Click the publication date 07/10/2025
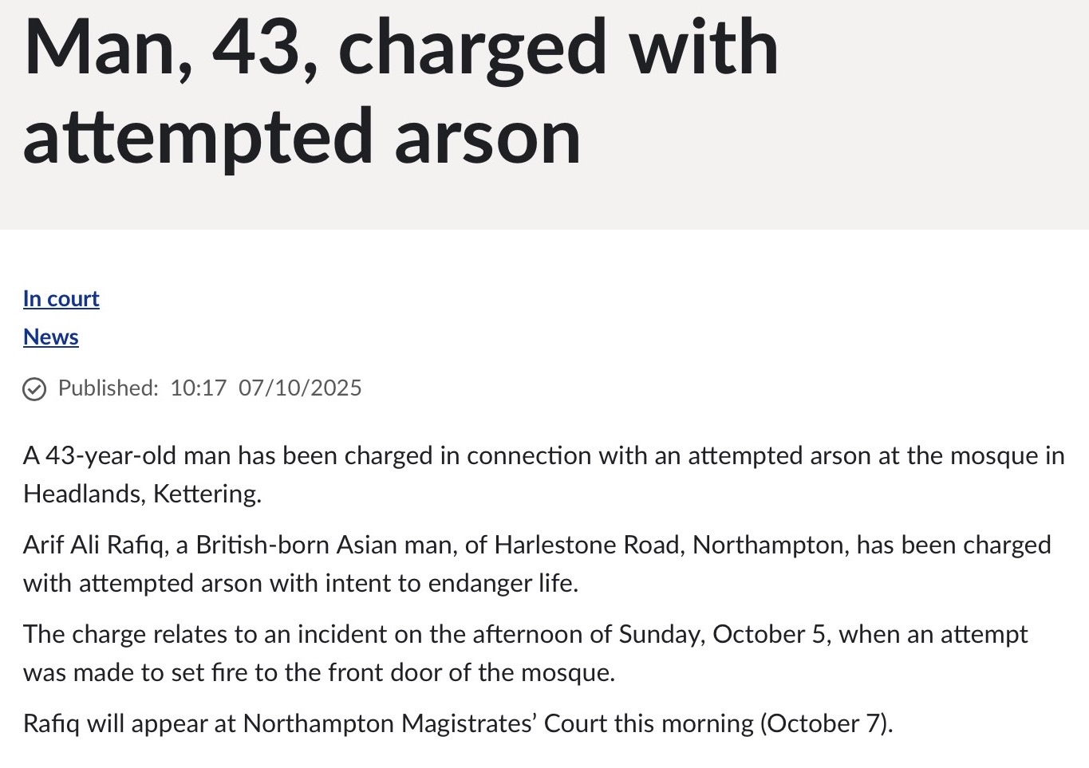 tap(300, 388)
